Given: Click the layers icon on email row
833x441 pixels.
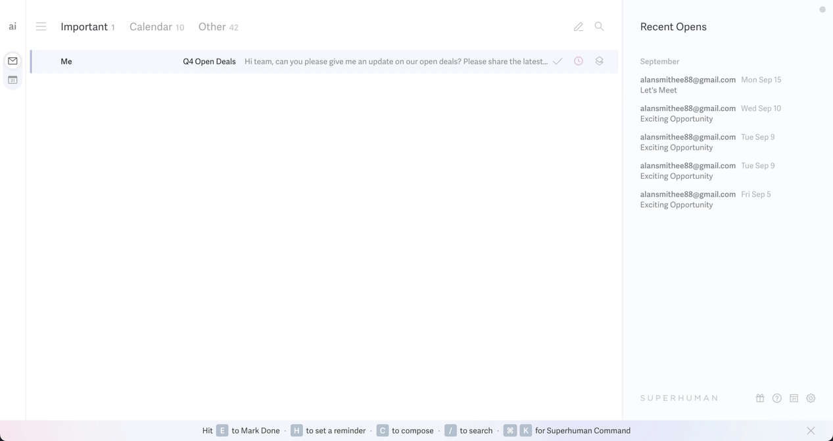Looking at the screenshot, I should click(599, 61).
